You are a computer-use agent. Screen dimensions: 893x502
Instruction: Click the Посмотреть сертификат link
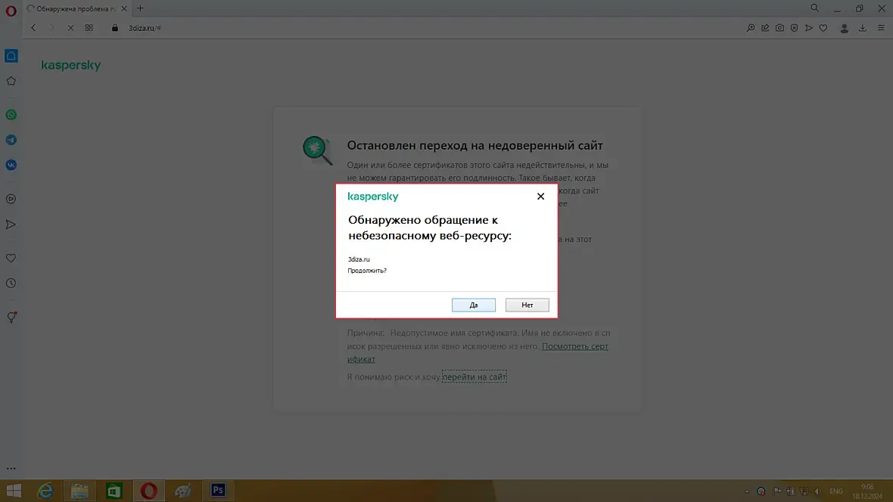478,352
